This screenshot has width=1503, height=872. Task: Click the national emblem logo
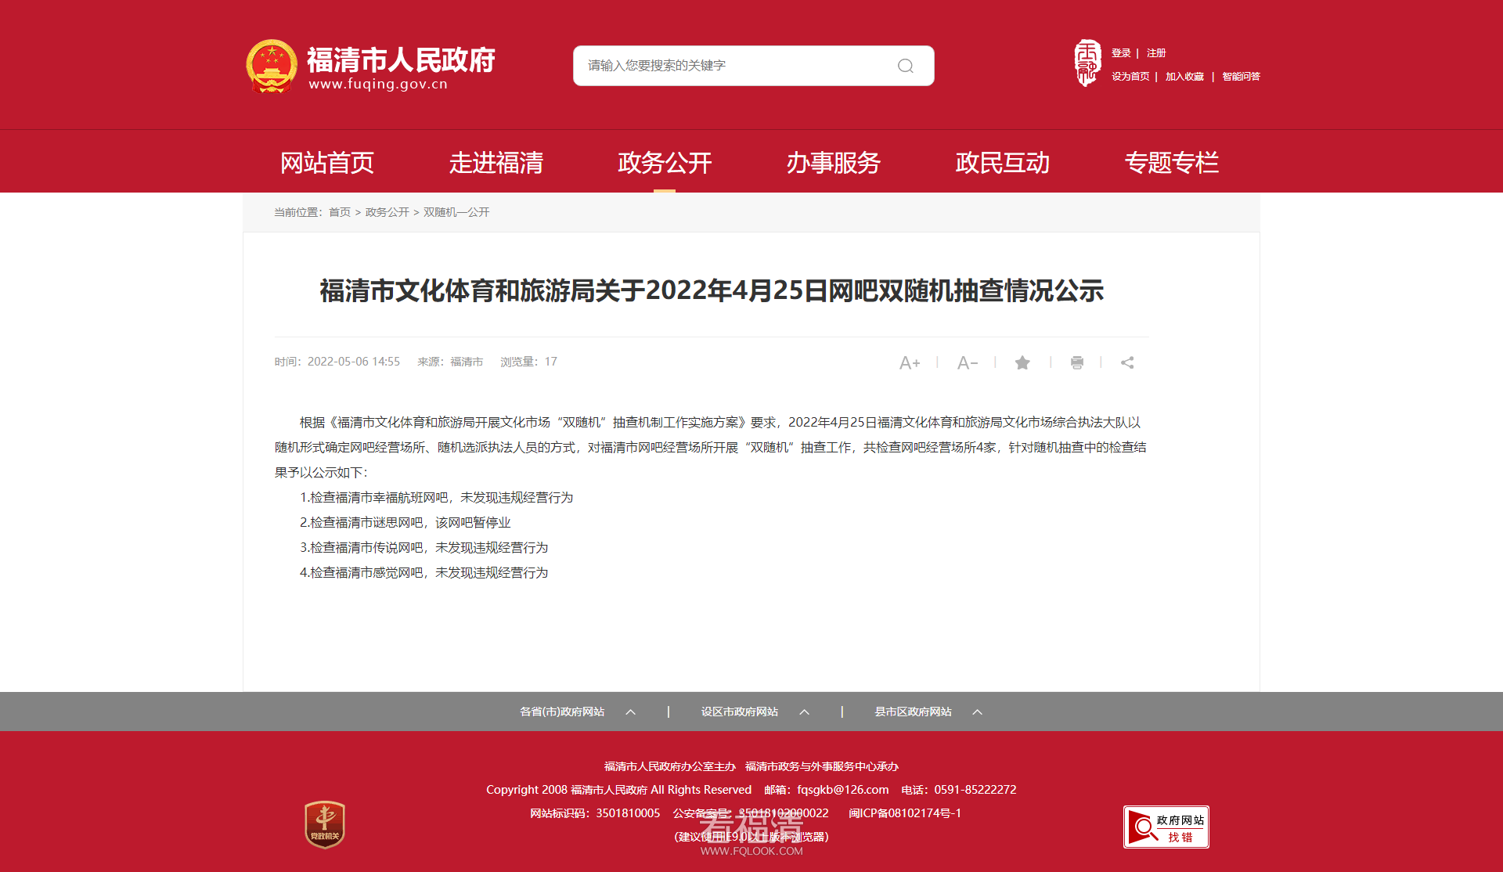click(272, 66)
